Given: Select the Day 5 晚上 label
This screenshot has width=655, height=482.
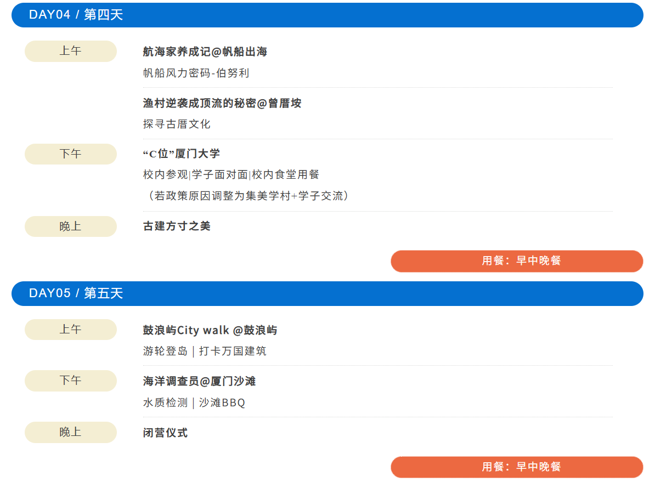Looking at the screenshot, I should [71, 432].
